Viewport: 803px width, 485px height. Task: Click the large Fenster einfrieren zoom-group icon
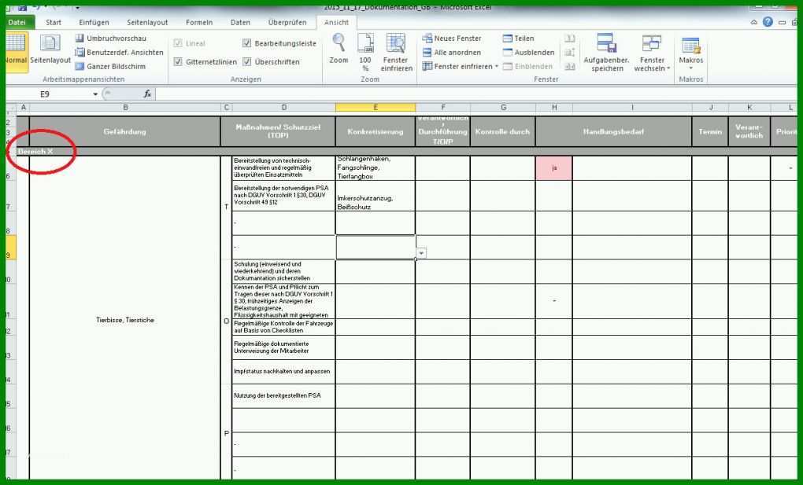[x=396, y=50]
